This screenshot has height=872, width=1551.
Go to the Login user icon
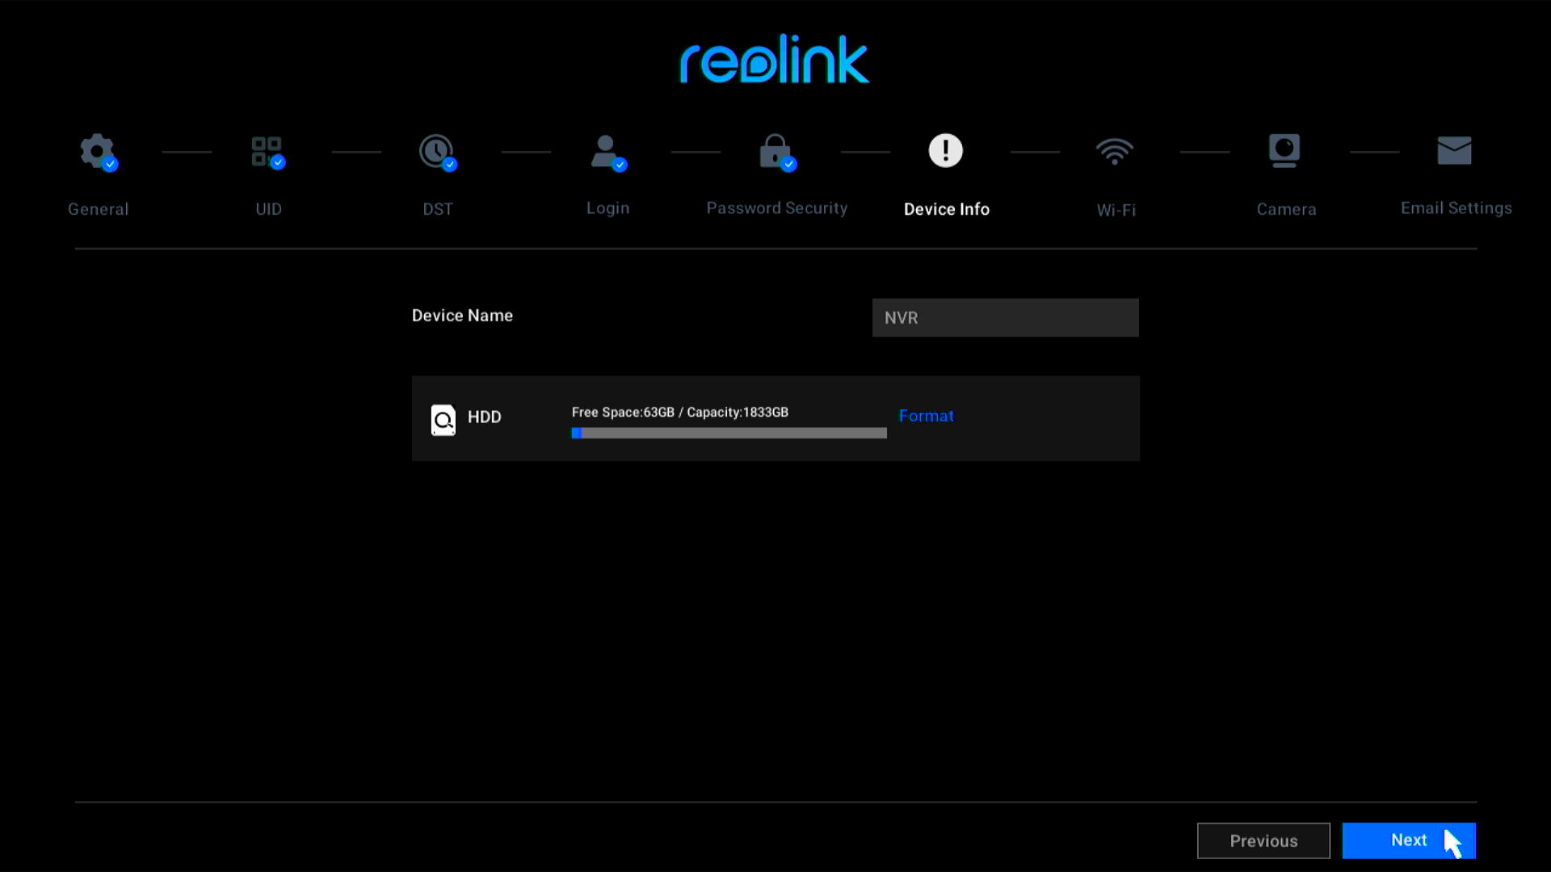(x=607, y=153)
